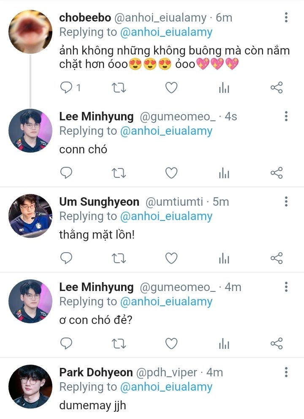Open more options menu on chobeebo's tweet
The height and width of the screenshot is (419, 304).
point(286,18)
